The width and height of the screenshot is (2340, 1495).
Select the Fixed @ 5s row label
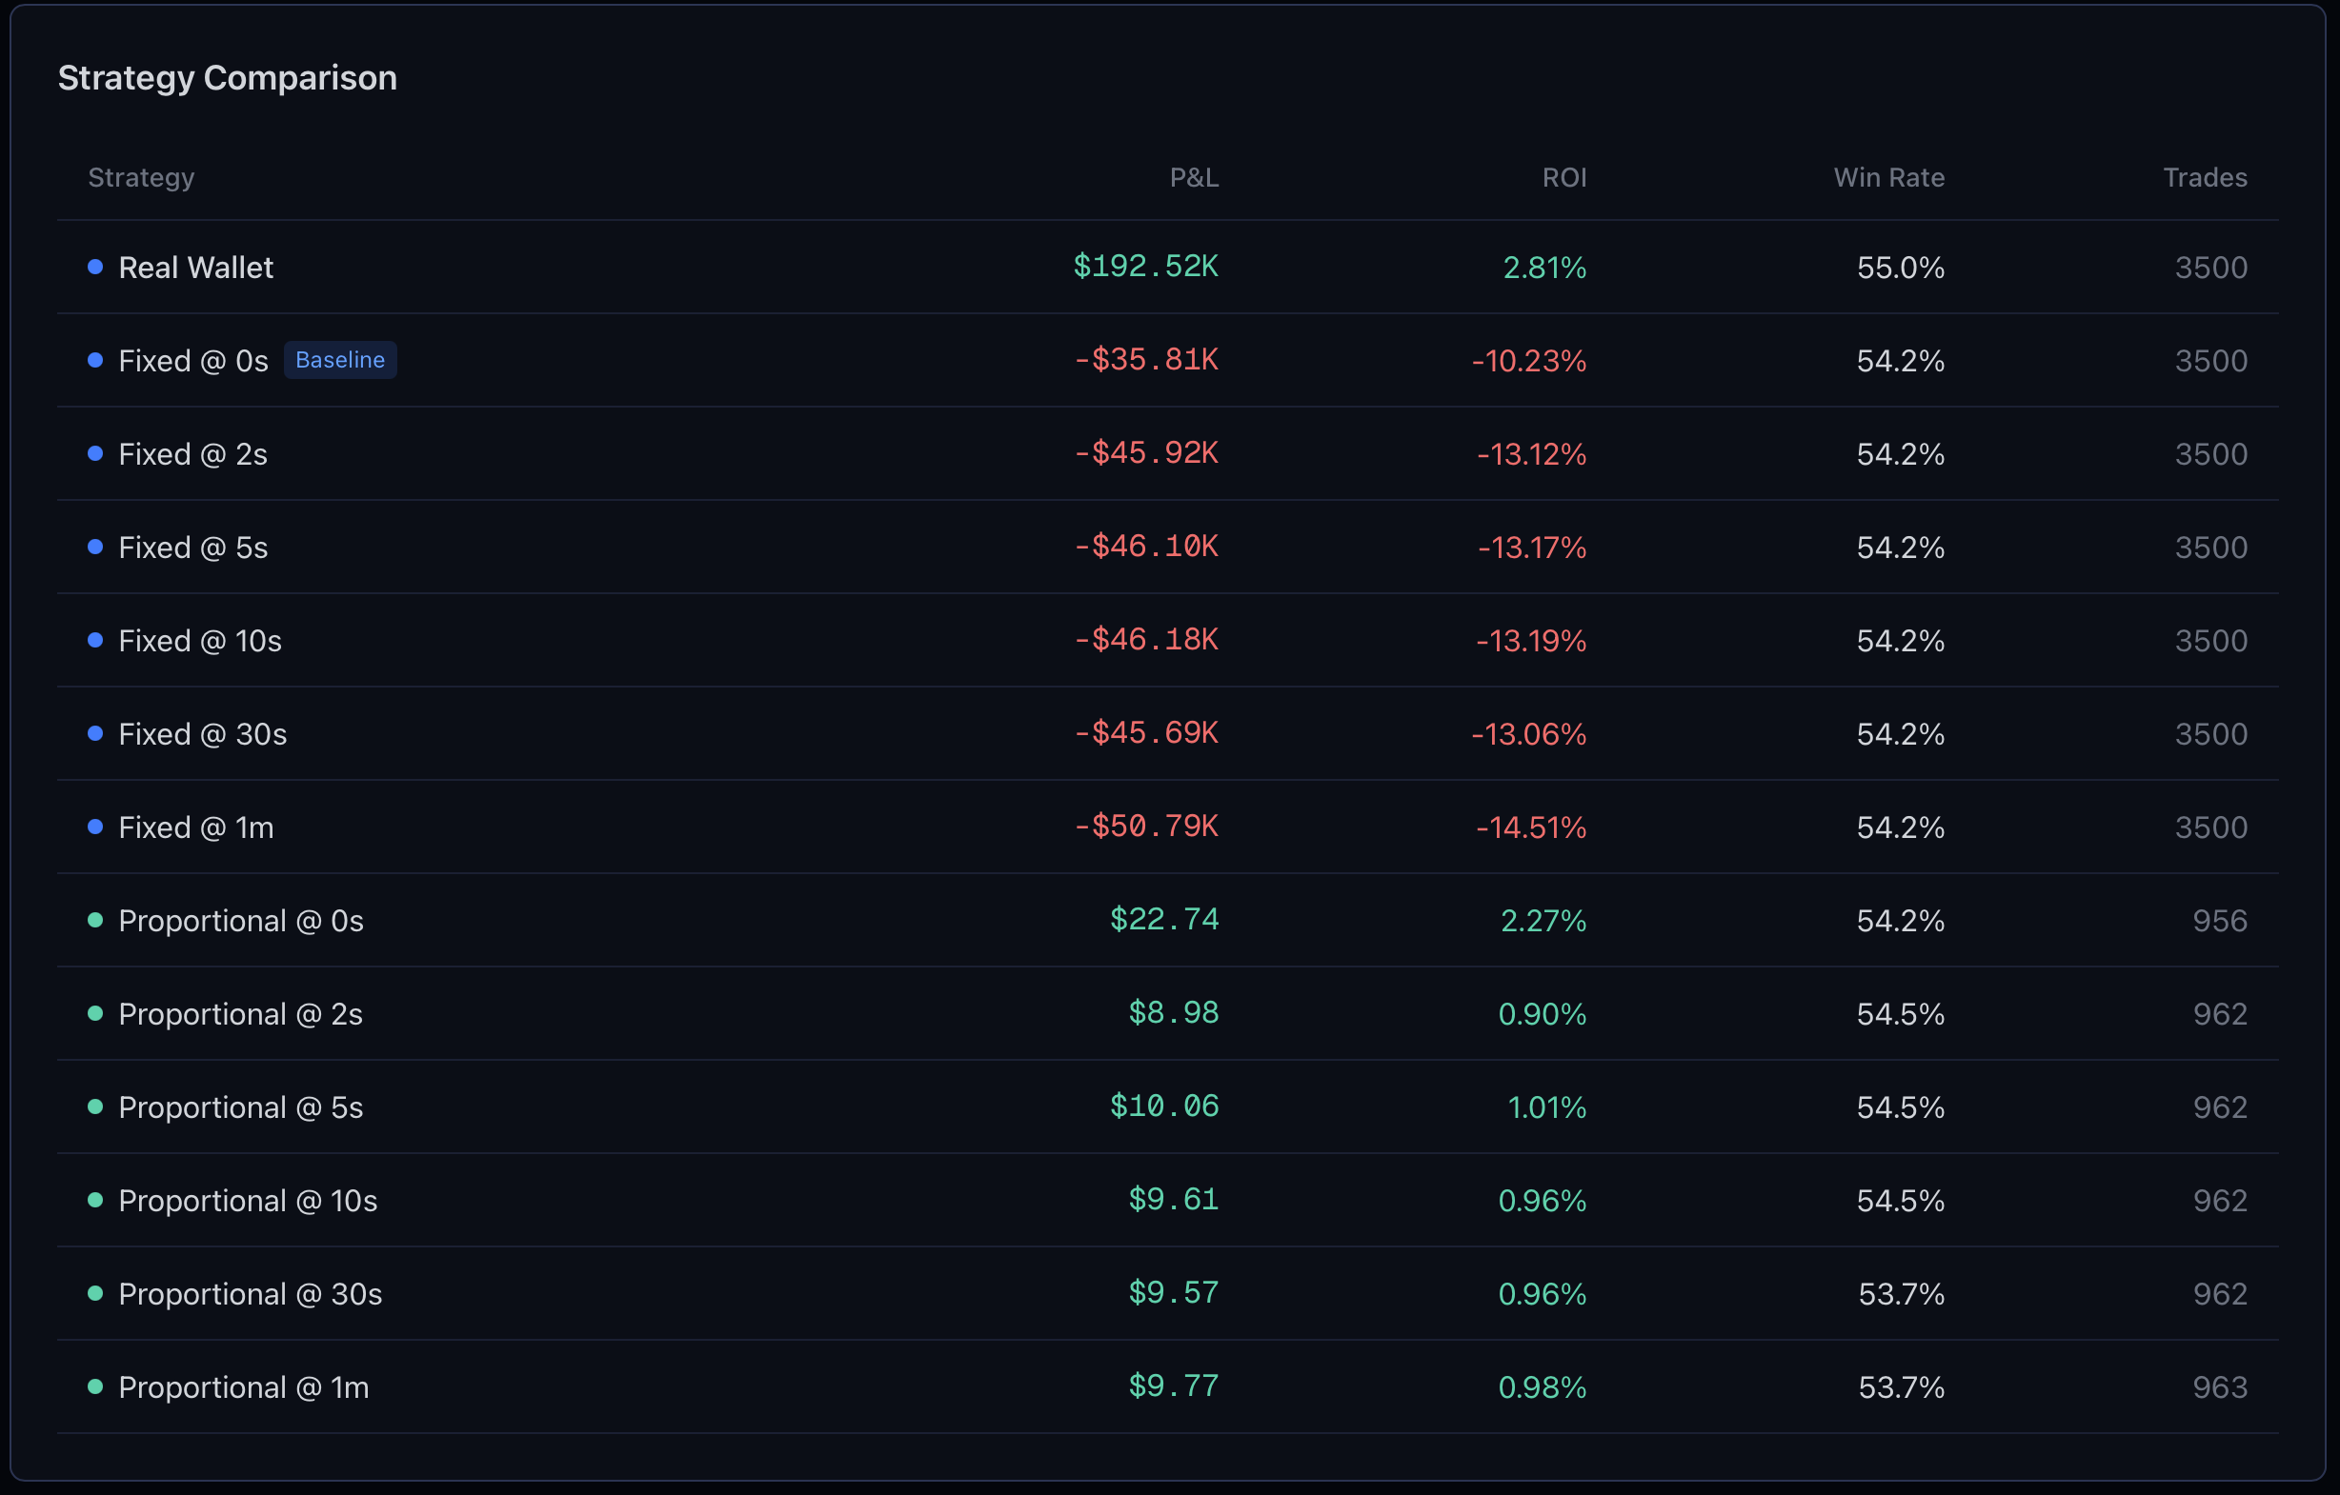192,548
